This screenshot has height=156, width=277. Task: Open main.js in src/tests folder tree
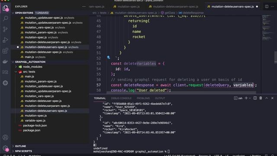pos(29,77)
